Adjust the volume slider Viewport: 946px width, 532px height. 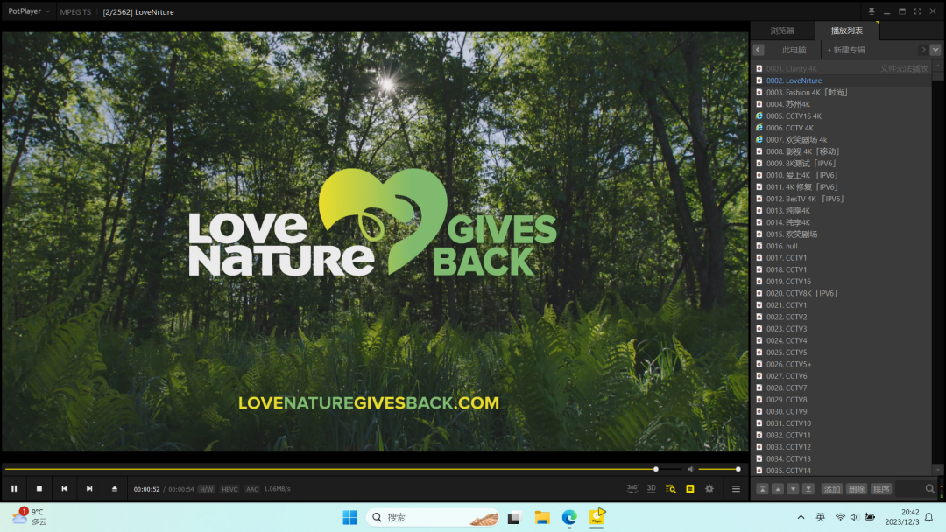718,469
